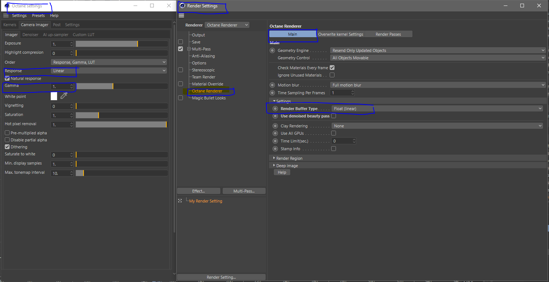Image resolution: width=549 pixels, height=282 pixels.
Task: Switch to the Denoiser tab
Action: point(30,35)
